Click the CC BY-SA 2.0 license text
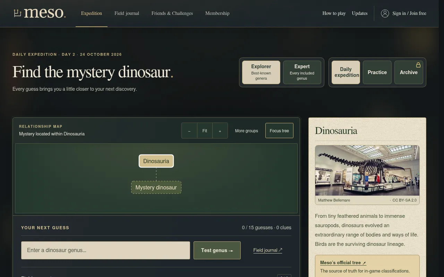 (404, 200)
